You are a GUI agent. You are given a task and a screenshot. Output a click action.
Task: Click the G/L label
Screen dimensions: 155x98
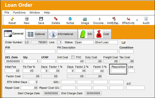click(56, 82)
